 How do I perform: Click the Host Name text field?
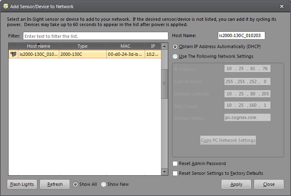(242, 36)
